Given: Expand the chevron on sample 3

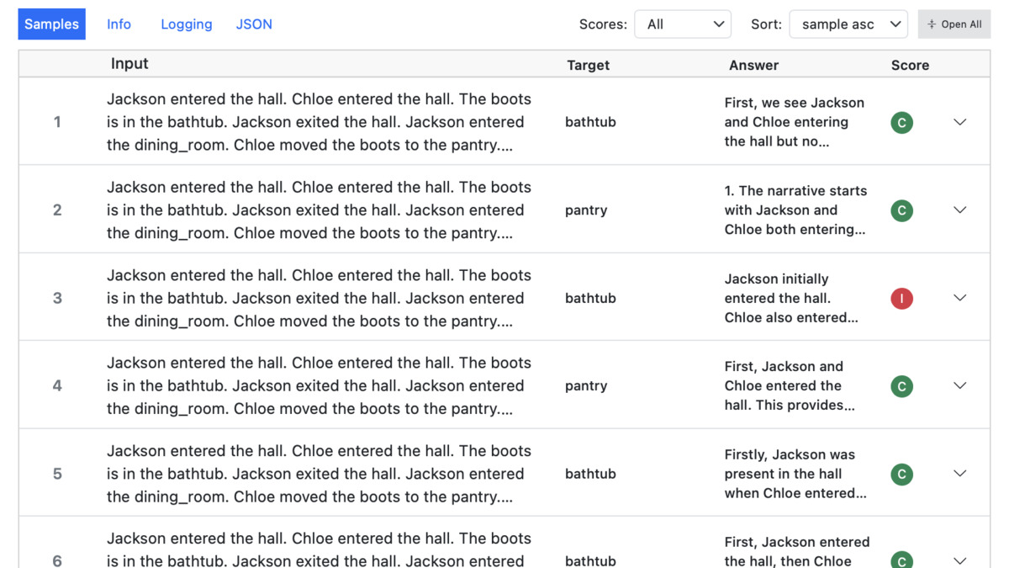Looking at the screenshot, I should (x=959, y=298).
